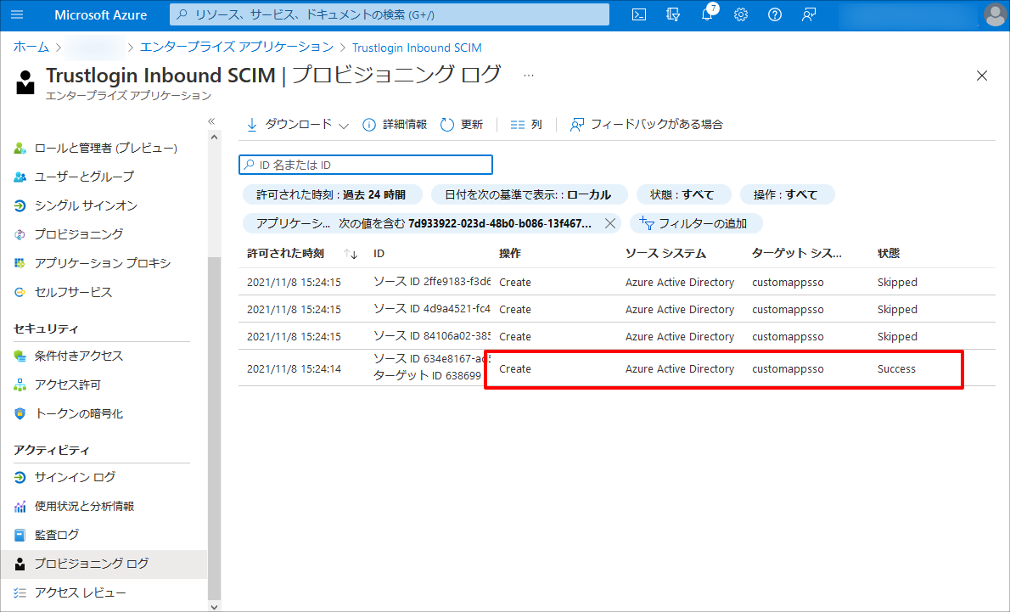Click the ユーザーとグループ icon

20,177
